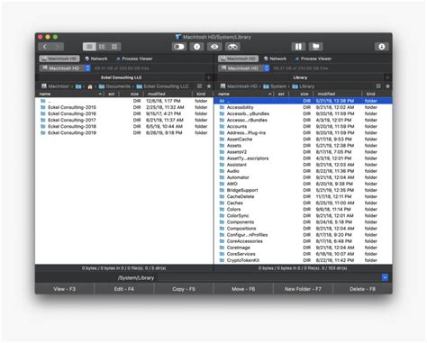Open left pane favorites star icon
This screenshot has width=427, height=343.
point(209,86)
